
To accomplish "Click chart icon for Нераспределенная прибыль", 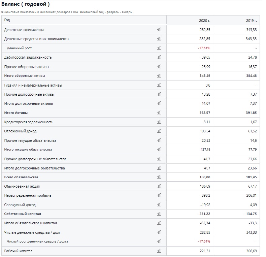I will click(159, 195).
